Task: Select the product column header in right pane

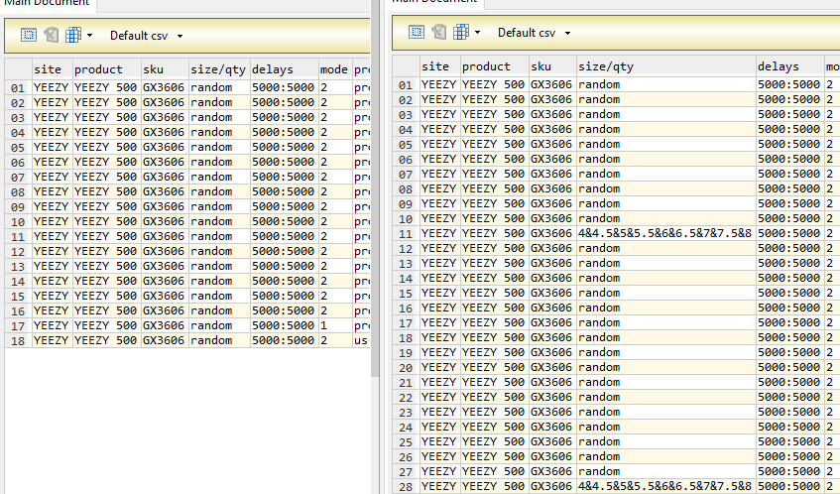Action: [495, 65]
